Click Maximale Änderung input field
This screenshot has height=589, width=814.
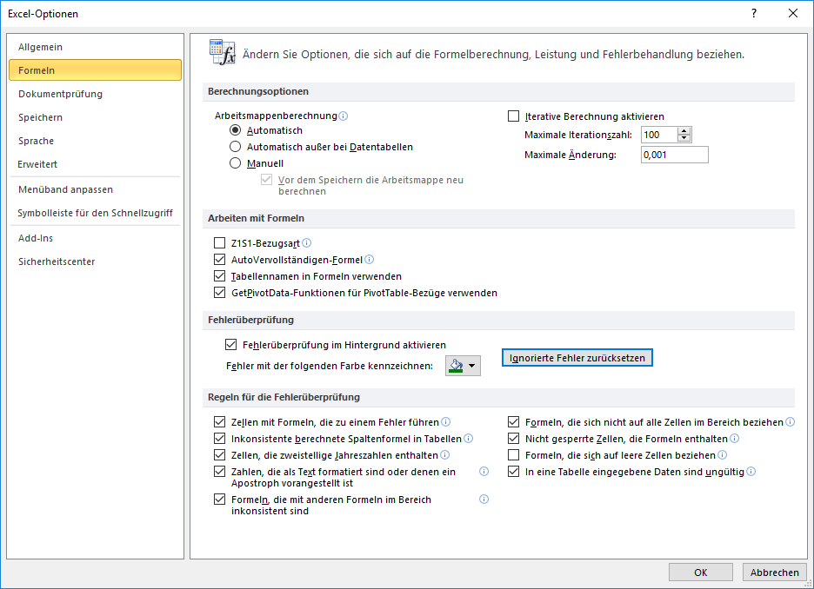coord(674,155)
